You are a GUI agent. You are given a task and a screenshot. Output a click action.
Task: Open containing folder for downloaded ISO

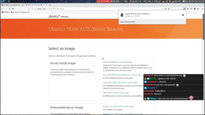pos(183,15)
